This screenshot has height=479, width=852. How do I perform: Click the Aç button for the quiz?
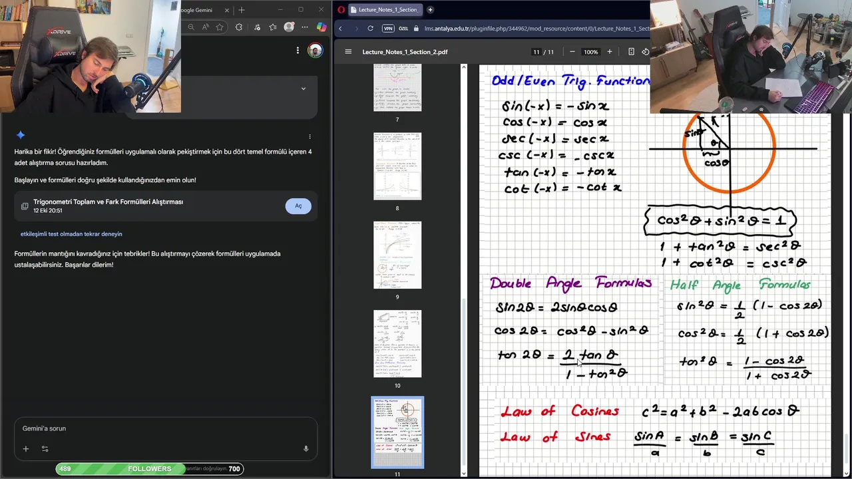pos(298,206)
